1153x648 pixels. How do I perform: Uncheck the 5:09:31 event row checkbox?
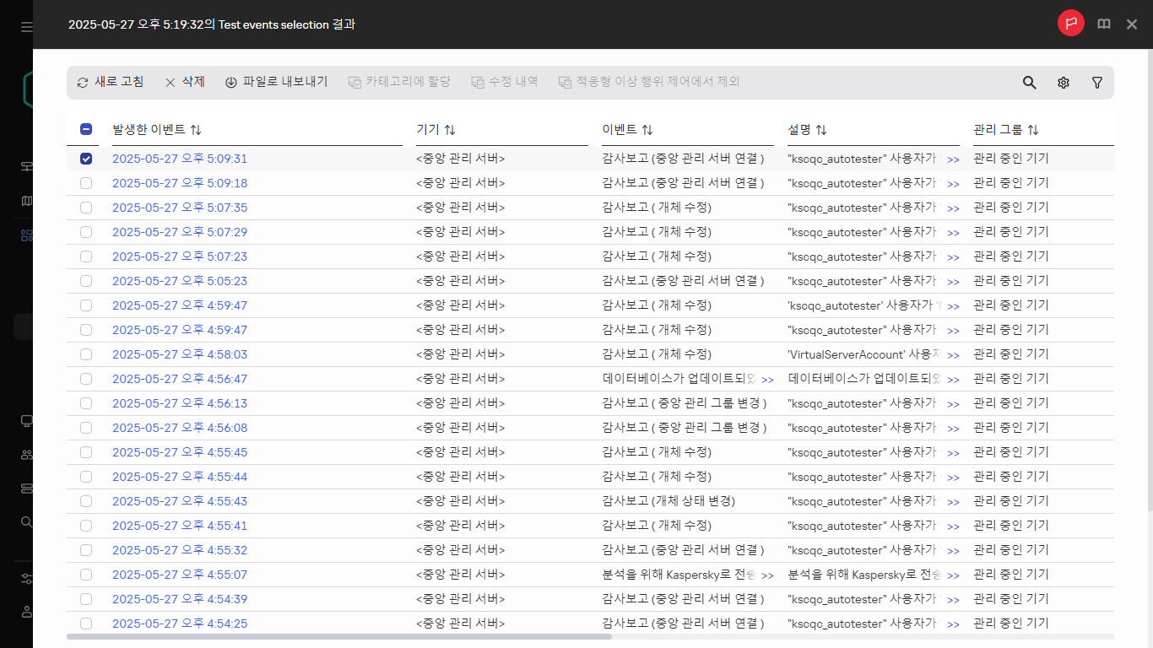click(86, 159)
